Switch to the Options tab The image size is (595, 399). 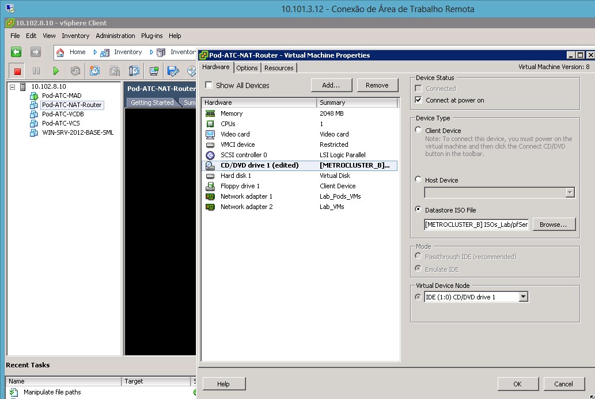[x=247, y=68]
